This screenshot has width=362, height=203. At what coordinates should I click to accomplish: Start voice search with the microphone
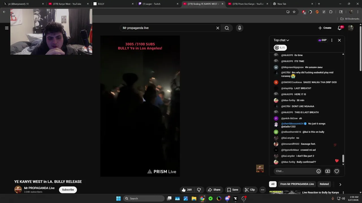click(x=240, y=28)
